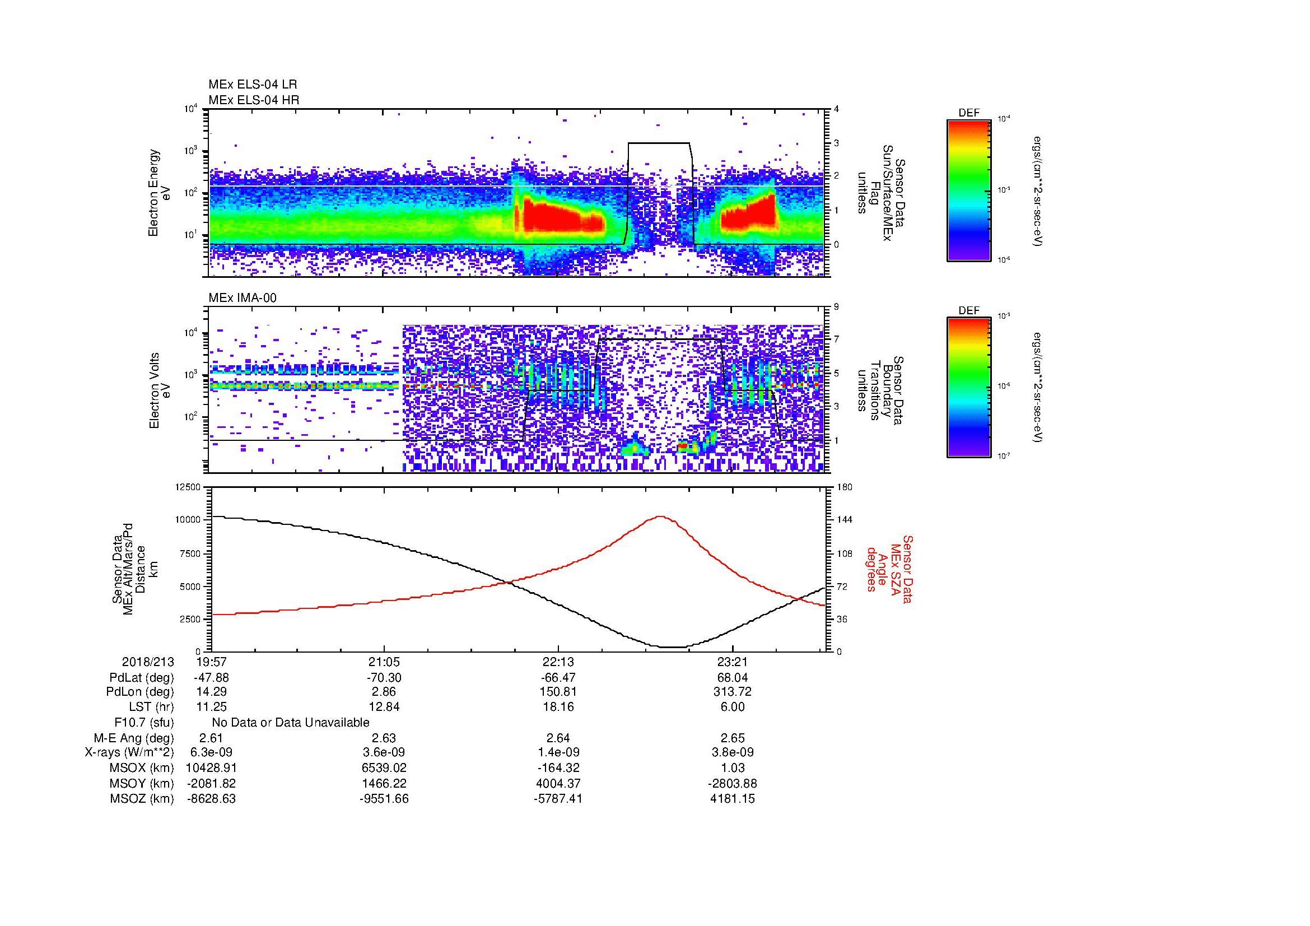Screen dimensions: 1310x926
Task: Click the 'MSOX (km)' row label
Action: point(142,768)
